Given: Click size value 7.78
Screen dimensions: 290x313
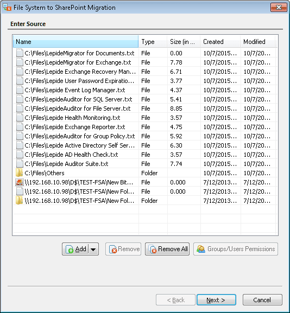Looking at the screenshot, I should [x=176, y=62].
